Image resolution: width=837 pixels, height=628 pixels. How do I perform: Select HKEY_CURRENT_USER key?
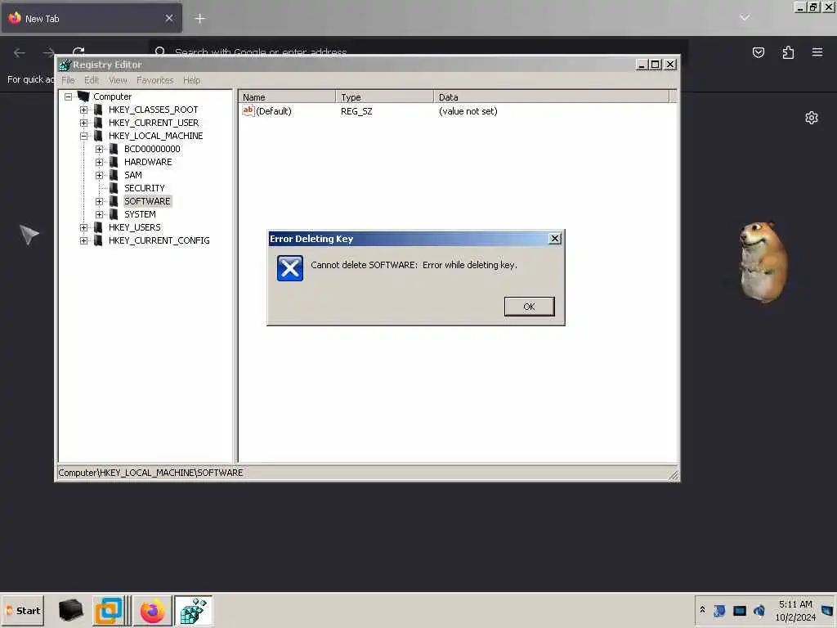tap(154, 123)
